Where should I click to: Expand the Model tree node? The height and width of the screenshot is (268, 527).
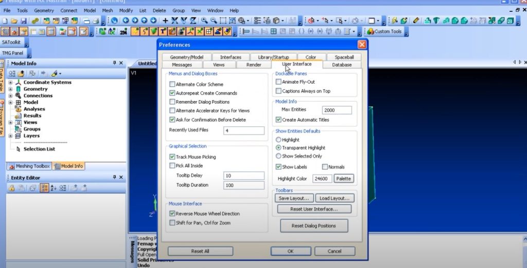click(10, 102)
